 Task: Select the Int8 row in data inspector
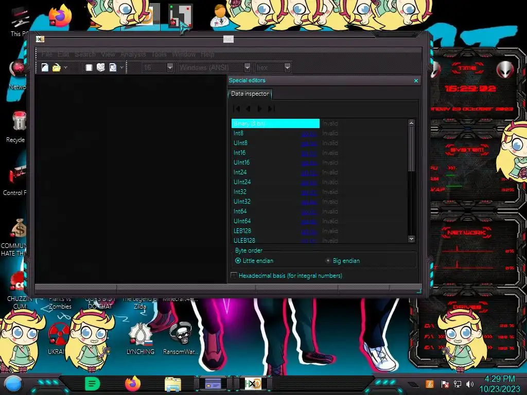tap(319, 133)
